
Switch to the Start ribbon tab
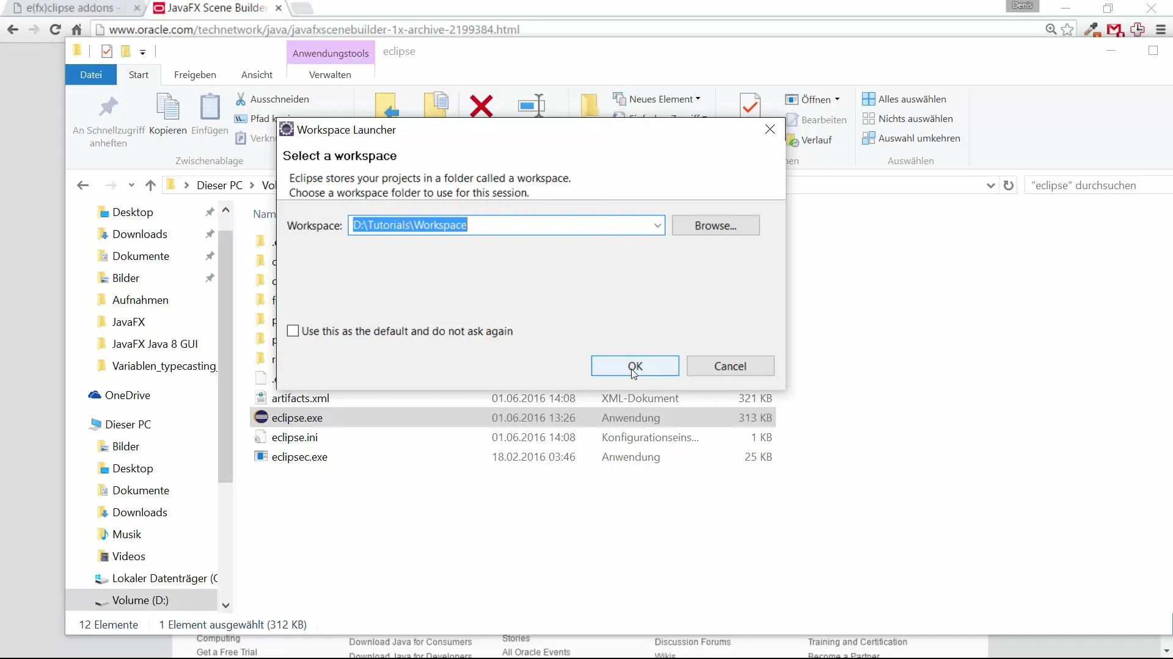point(139,74)
